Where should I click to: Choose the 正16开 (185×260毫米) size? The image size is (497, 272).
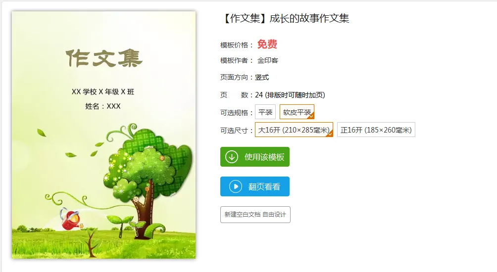click(x=376, y=130)
